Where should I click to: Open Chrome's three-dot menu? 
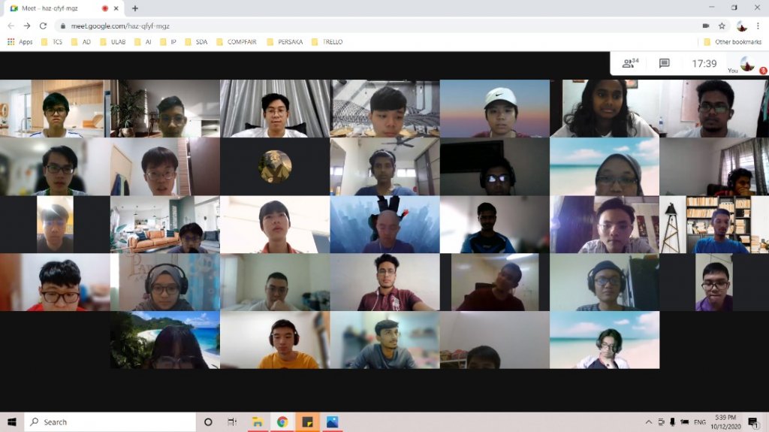759,26
